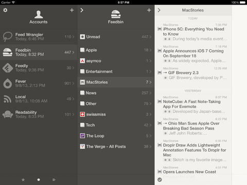247x185 pixels.
Task: Add new account with plus icon
Action: click(x=72, y=10)
